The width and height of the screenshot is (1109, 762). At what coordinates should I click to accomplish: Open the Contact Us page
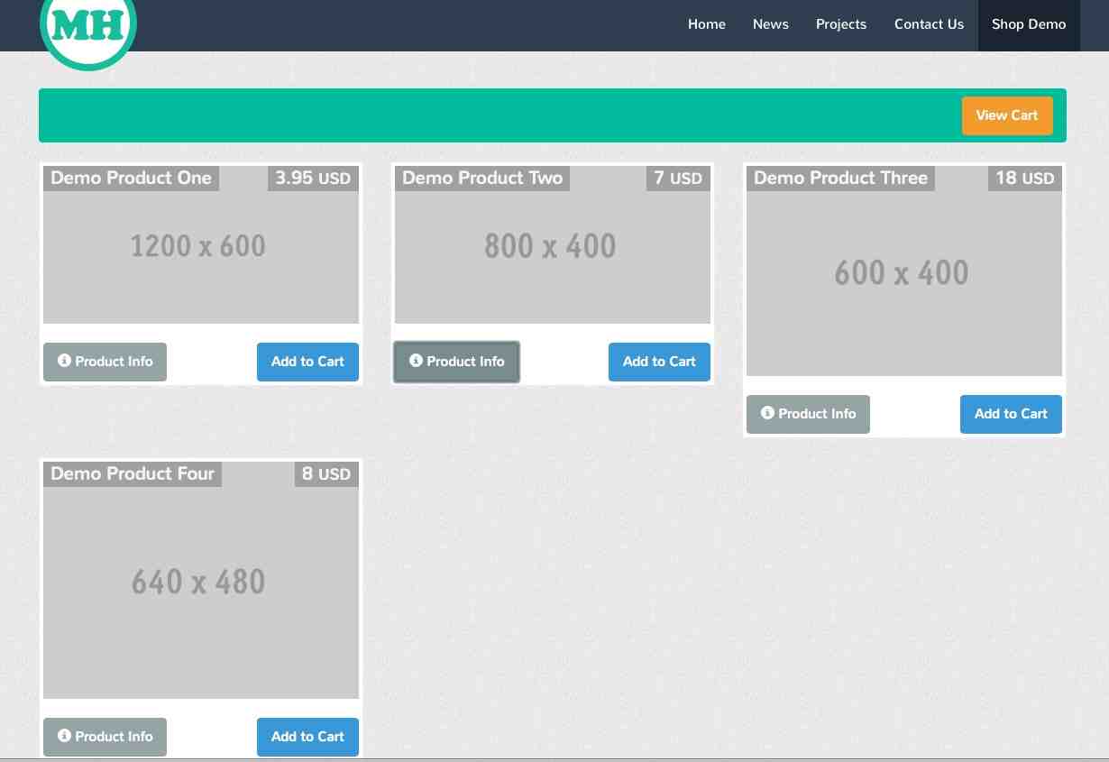tap(929, 24)
